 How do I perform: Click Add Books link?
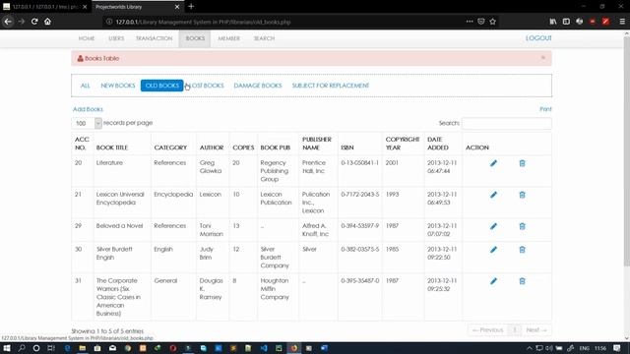(x=88, y=109)
